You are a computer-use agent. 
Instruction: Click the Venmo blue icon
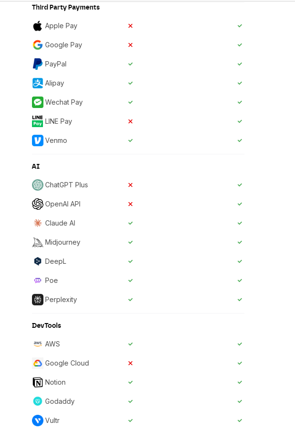coord(37,140)
